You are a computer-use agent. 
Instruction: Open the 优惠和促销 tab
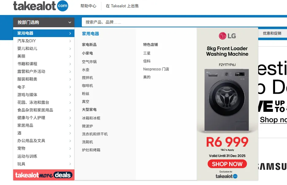coord(272,33)
